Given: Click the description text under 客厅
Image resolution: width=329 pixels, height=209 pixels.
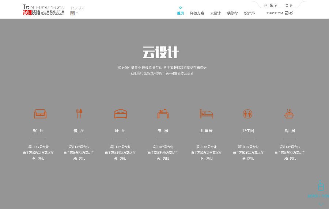Looking at the screenshot, I should click(38, 152).
